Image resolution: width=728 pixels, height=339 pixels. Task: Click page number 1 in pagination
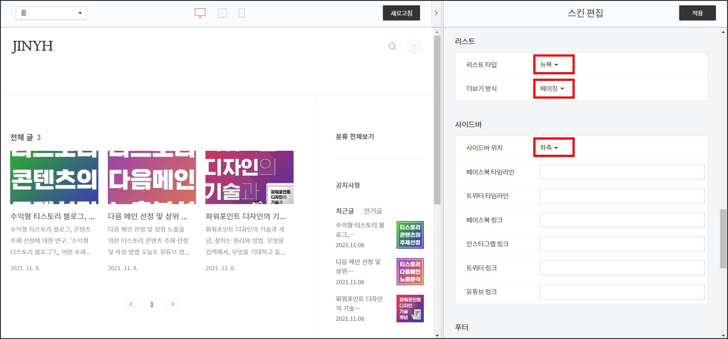click(x=152, y=305)
